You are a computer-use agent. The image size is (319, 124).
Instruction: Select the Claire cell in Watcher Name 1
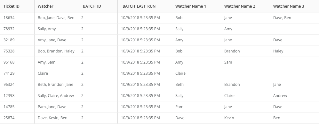196,73
